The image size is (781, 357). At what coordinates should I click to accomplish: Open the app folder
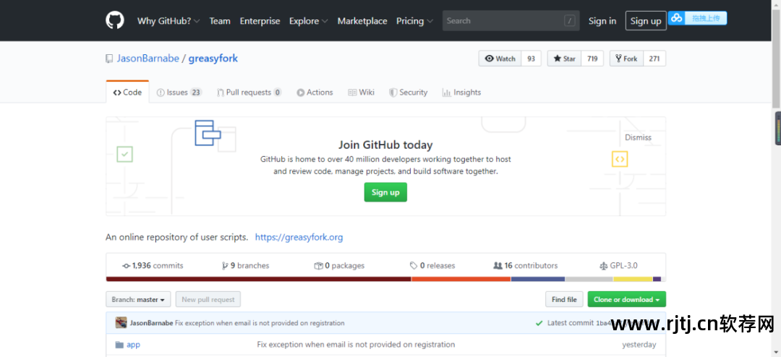click(x=133, y=344)
